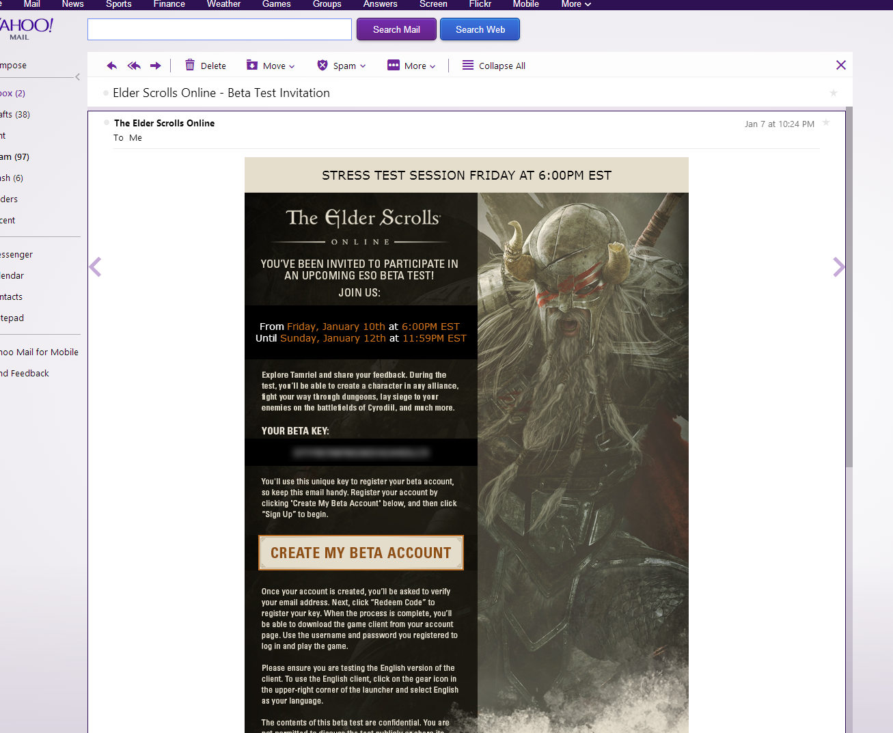Close the open email with the X icon

841,65
